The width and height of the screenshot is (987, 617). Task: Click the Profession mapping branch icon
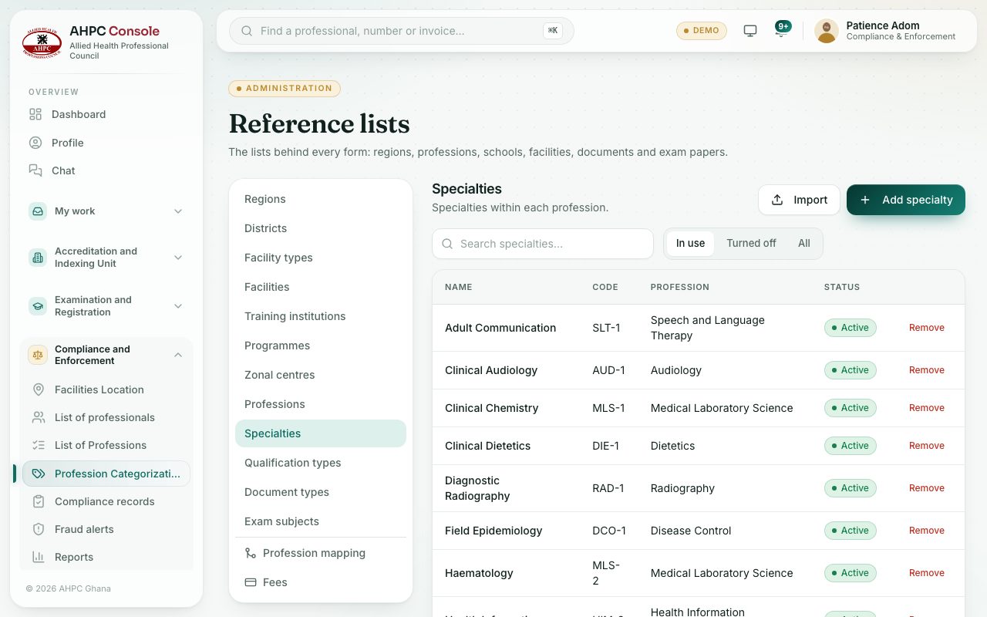coord(251,553)
